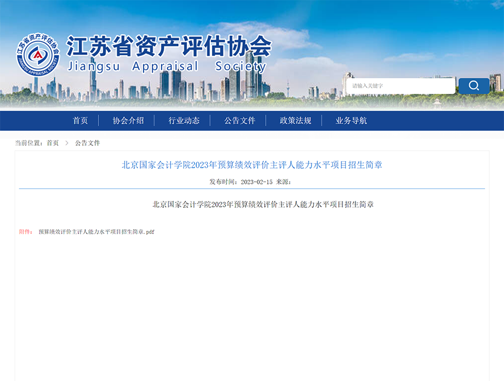The height and width of the screenshot is (381, 504).
Task: Open the 业务导航 navigation menu item
Action: point(351,121)
